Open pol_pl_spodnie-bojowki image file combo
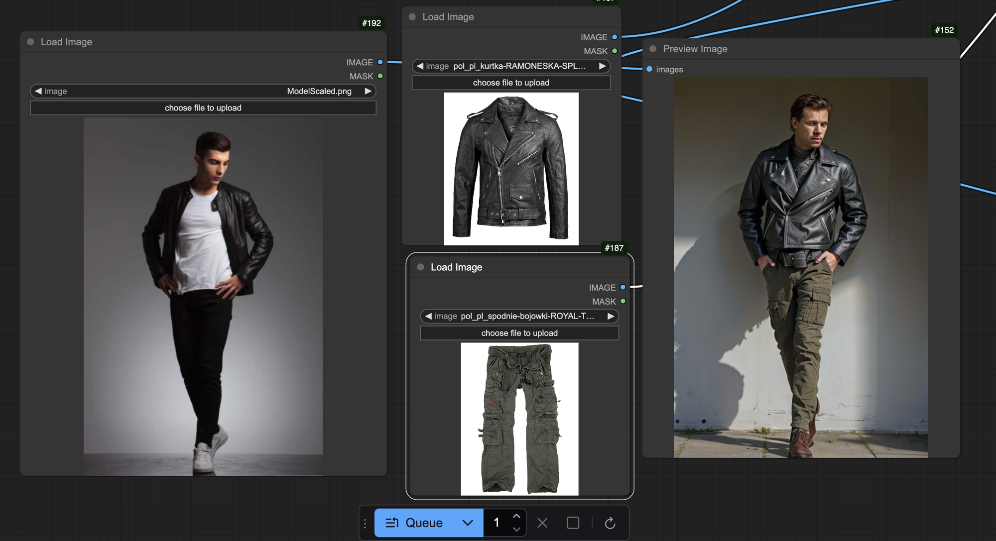 (x=519, y=316)
